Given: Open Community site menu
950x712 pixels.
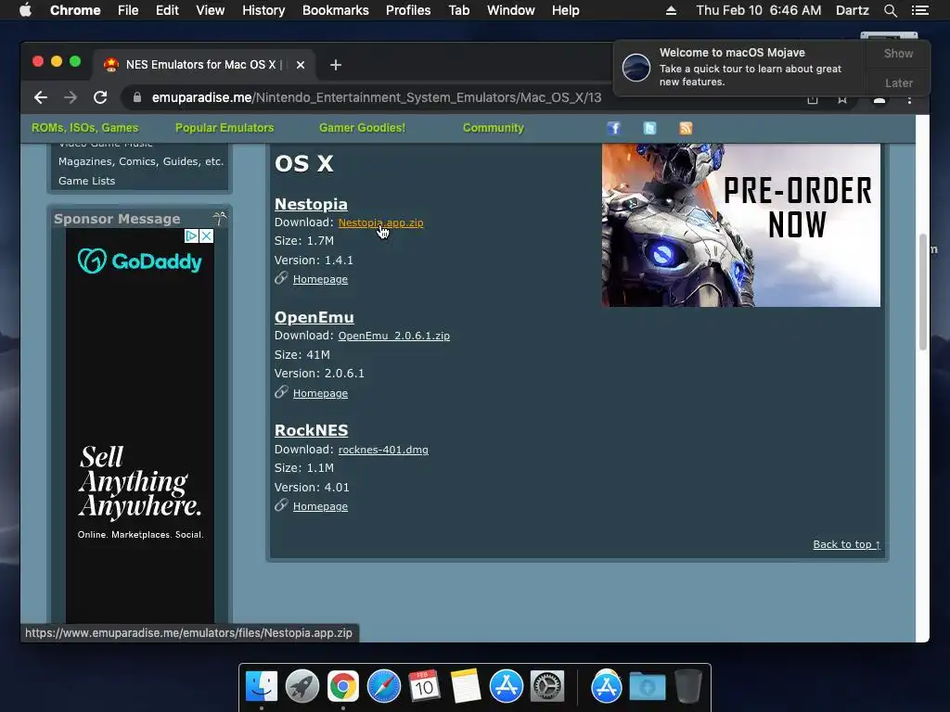Looking at the screenshot, I should (494, 128).
